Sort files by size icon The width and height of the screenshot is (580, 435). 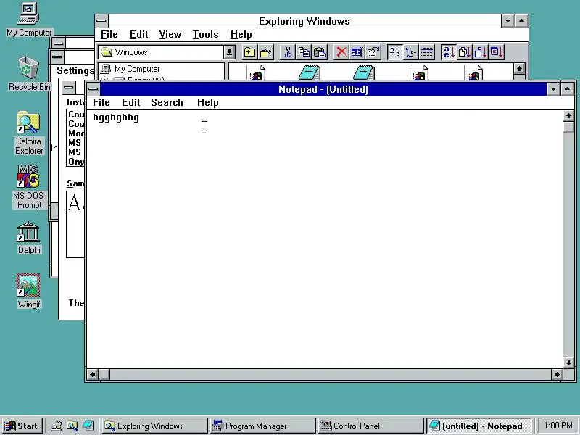pos(481,52)
